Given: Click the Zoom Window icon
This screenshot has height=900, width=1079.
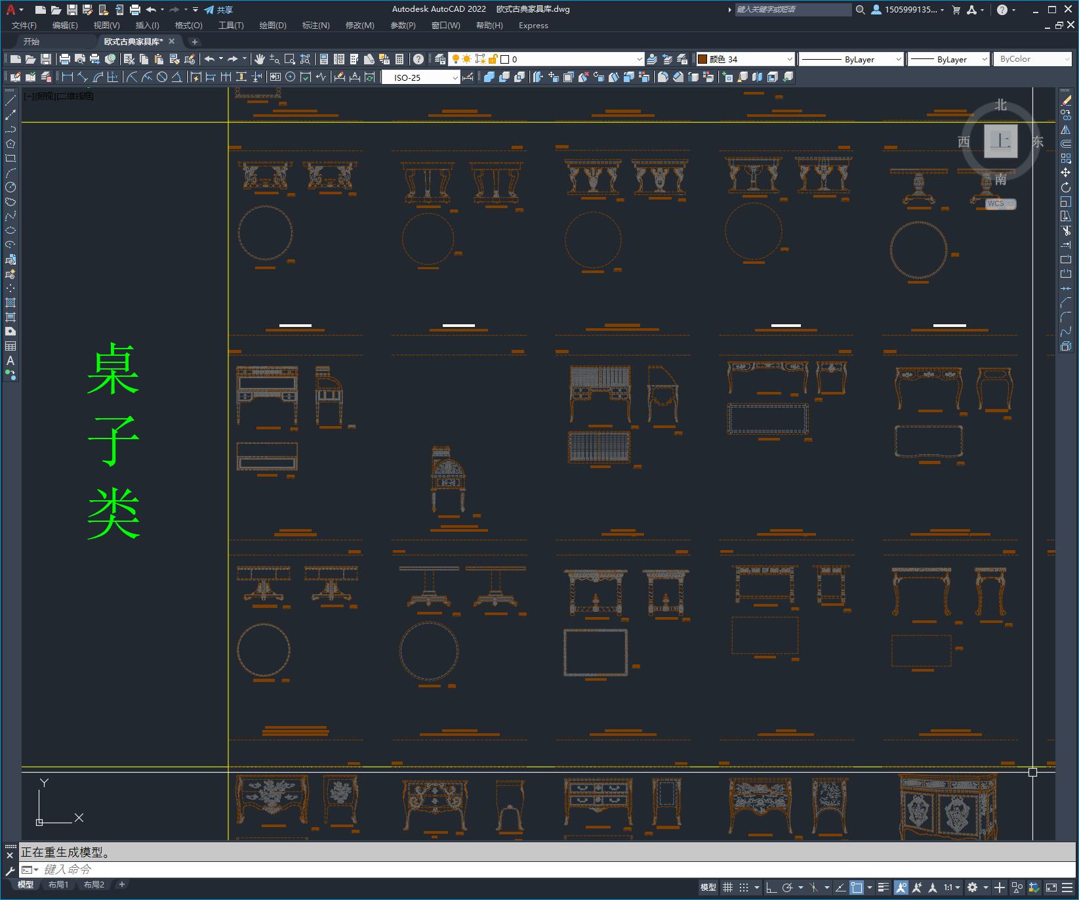Looking at the screenshot, I should [x=290, y=59].
